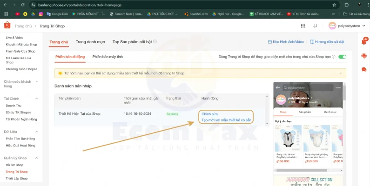The image size is (370, 186).
Task: Expand polybabystore account dropdown
Action: (x=363, y=26)
